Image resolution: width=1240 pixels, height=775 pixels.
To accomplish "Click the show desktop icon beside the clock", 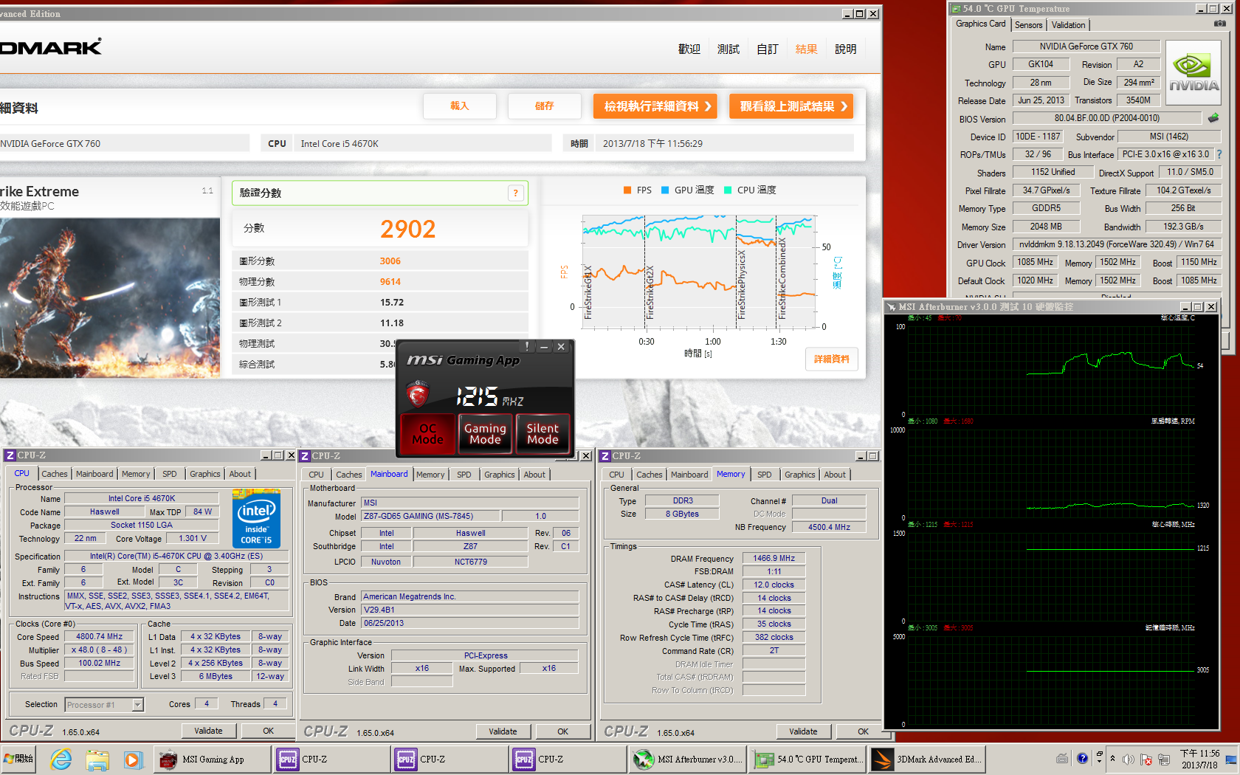I will pyautogui.click(x=1231, y=759).
